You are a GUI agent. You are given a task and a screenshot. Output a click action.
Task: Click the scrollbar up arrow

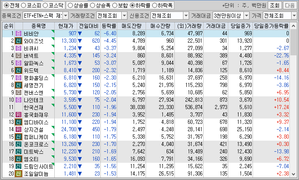point(293,26)
